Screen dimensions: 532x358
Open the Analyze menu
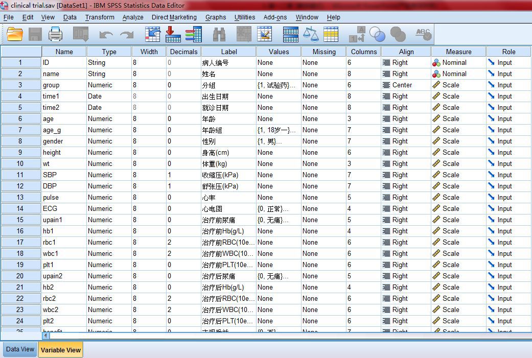click(x=133, y=17)
